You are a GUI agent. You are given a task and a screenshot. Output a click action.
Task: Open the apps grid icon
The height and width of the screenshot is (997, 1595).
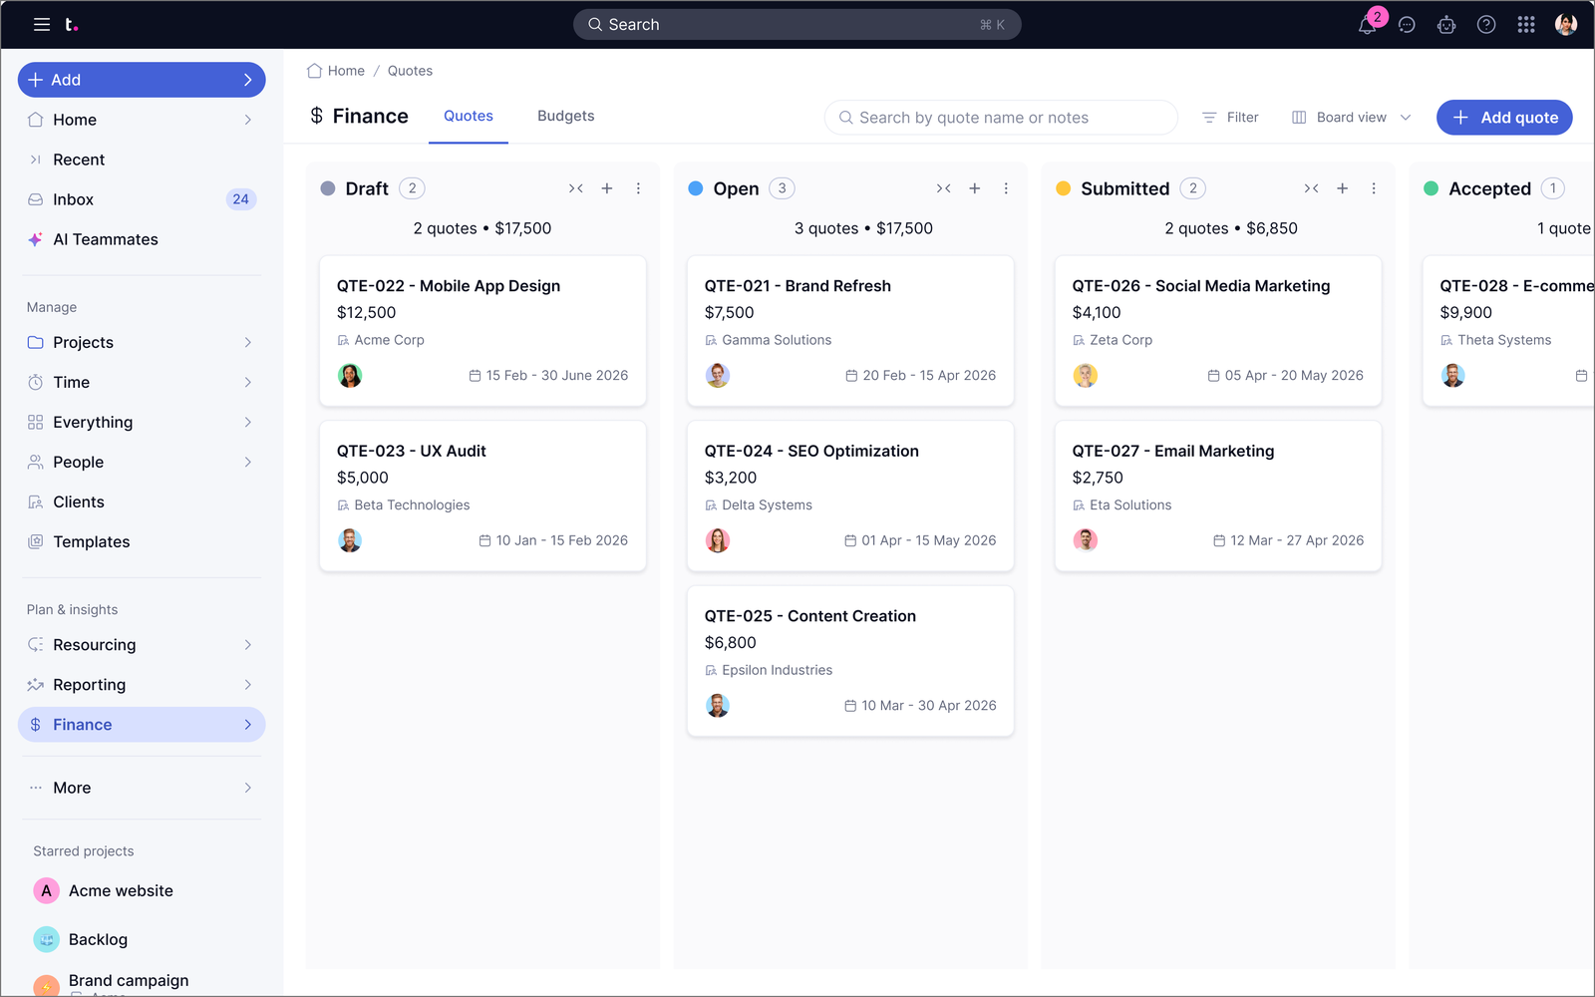1526,25
